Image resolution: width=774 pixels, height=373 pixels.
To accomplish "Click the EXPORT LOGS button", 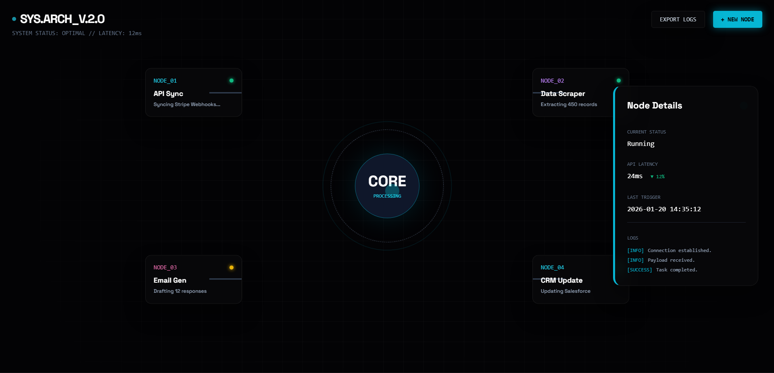I will (678, 19).
